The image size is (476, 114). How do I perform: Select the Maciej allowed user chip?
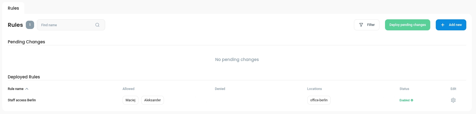coord(130,100)
